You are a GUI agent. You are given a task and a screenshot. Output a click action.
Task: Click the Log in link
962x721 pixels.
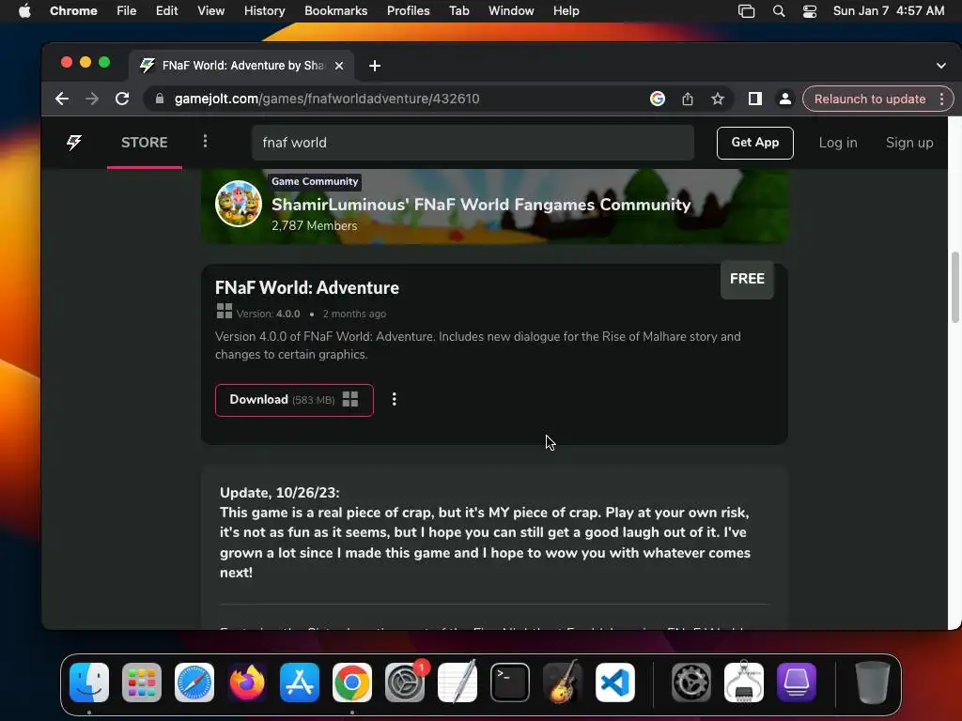(x=837, y=143)
